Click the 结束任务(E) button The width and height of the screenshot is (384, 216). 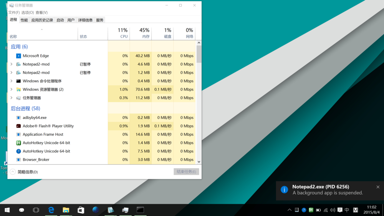[186, 172]
